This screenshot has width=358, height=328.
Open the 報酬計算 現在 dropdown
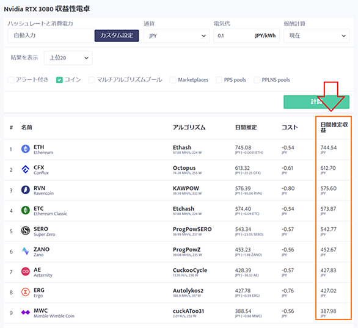pyautogui.click(x=316, y=36)
